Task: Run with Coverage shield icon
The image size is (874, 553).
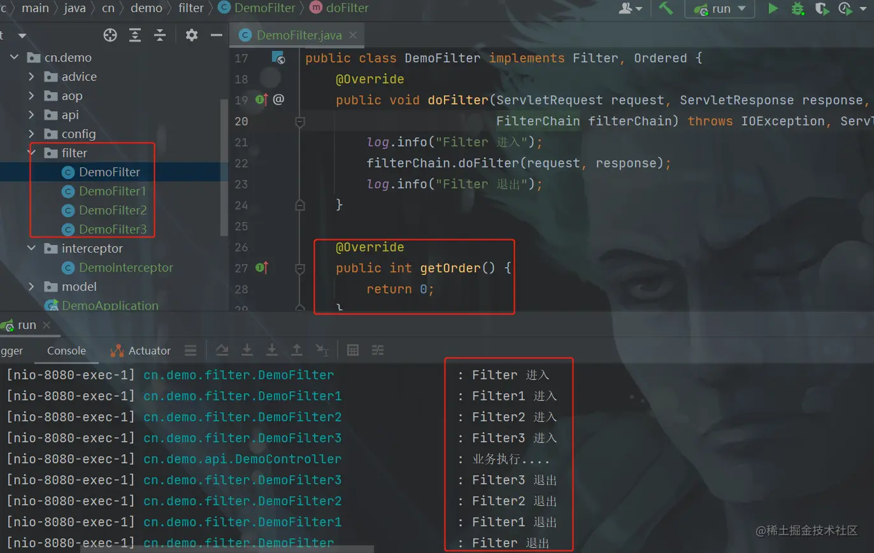Action: tap(822, 8)
